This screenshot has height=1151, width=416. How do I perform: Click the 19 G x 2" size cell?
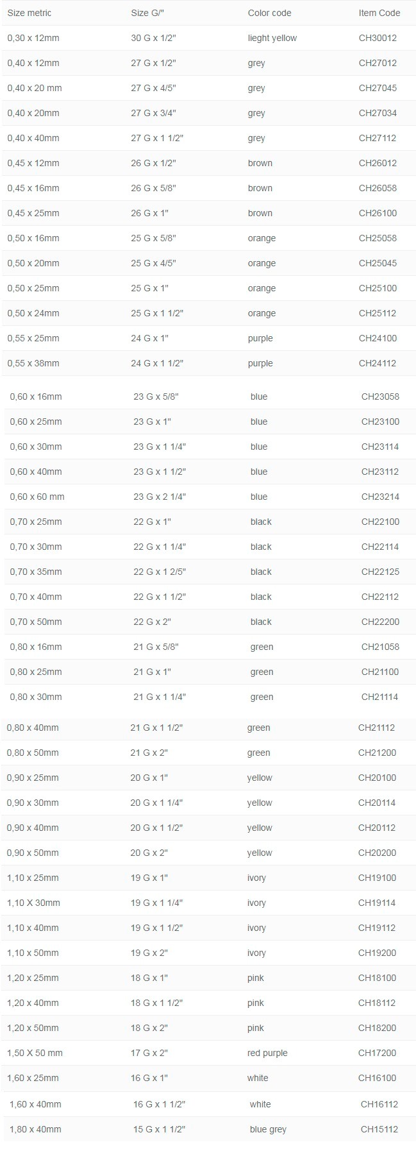[149, 953]
